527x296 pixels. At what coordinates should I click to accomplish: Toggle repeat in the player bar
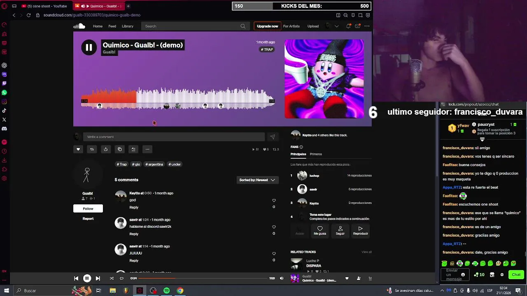(x=121, y=278)
